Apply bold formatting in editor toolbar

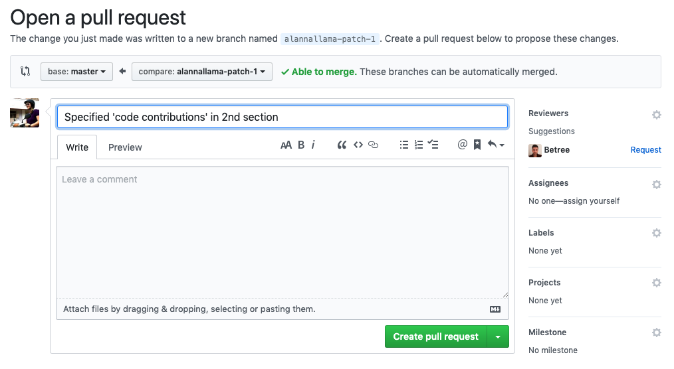pos(301,145)
